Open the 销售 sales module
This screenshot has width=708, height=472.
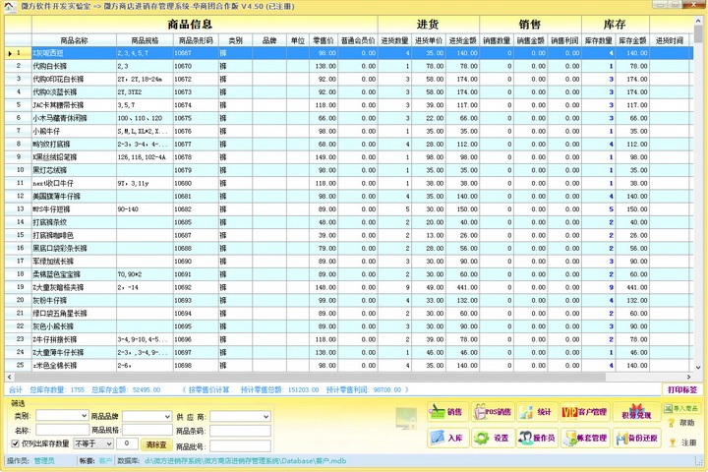(x=447, y=412)
